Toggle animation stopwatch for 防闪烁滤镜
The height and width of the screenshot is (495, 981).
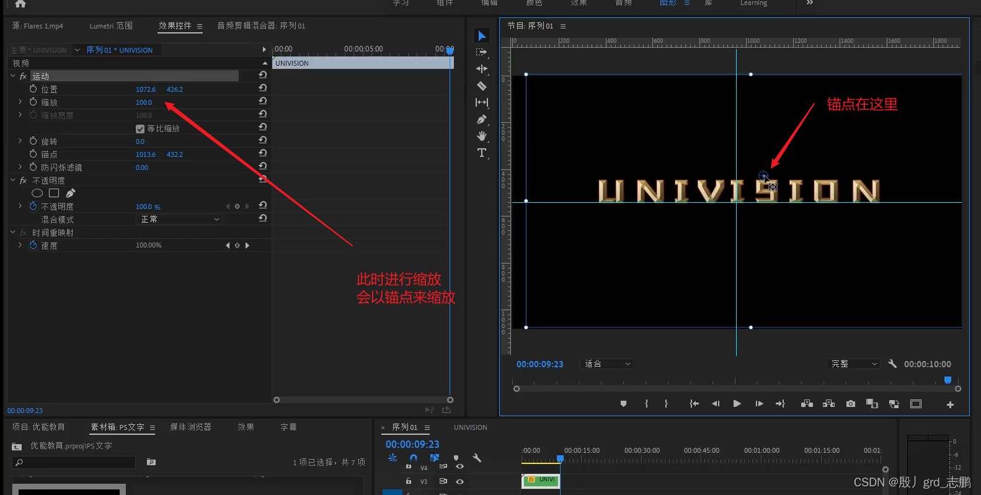(x=33, y=167)
